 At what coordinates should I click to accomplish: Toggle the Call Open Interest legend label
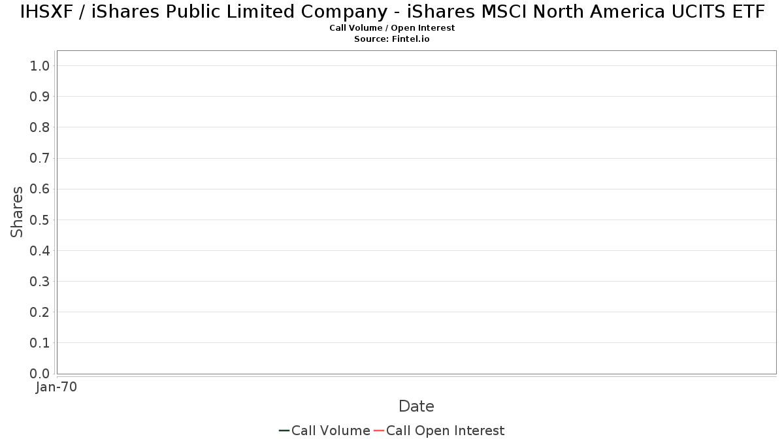tap(445, 431)
